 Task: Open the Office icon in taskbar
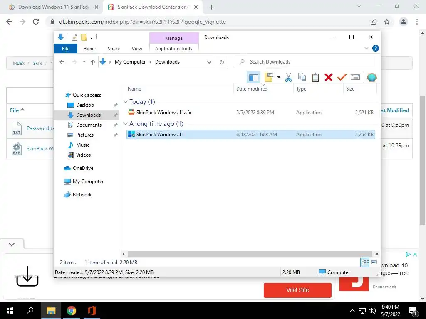(92, 311)
